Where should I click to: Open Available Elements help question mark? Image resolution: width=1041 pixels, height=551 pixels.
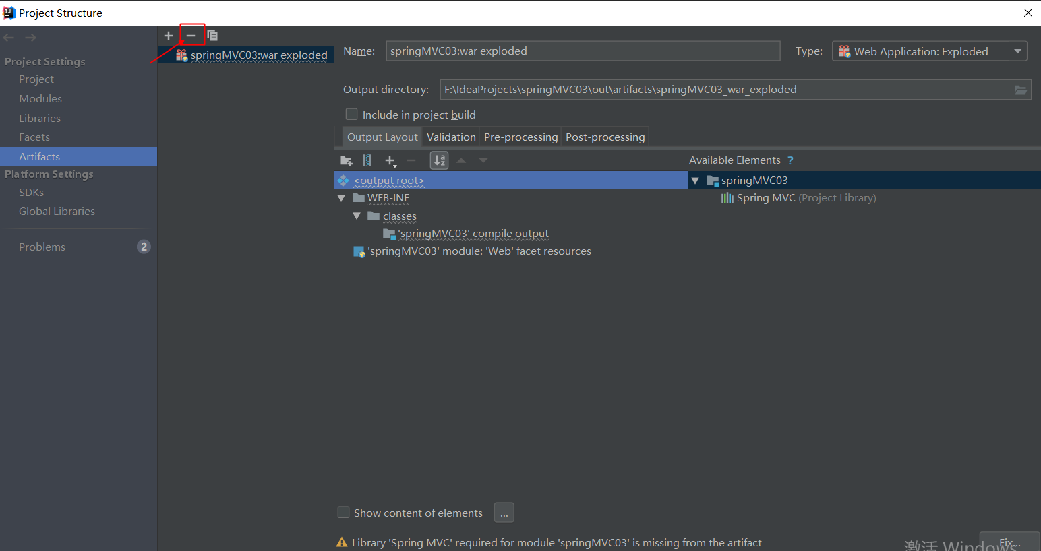click(790, 160)
